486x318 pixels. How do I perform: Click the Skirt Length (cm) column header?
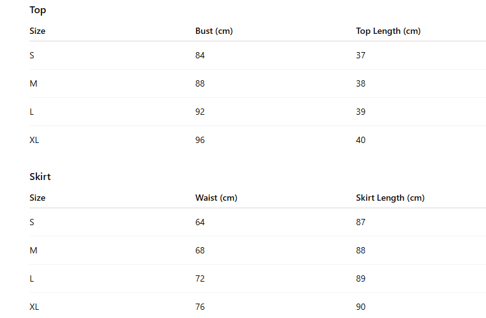(x=390, y=198)
